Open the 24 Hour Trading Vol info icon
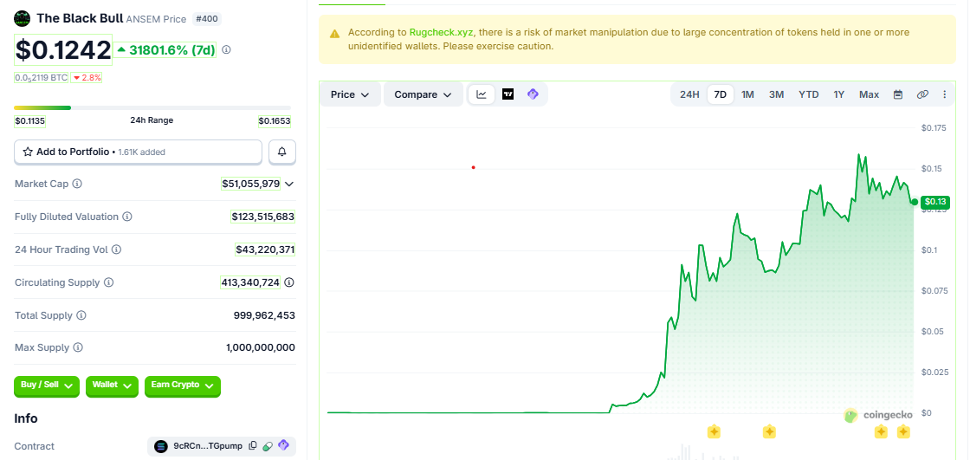The image size is (970, 460). click(116, 249)
